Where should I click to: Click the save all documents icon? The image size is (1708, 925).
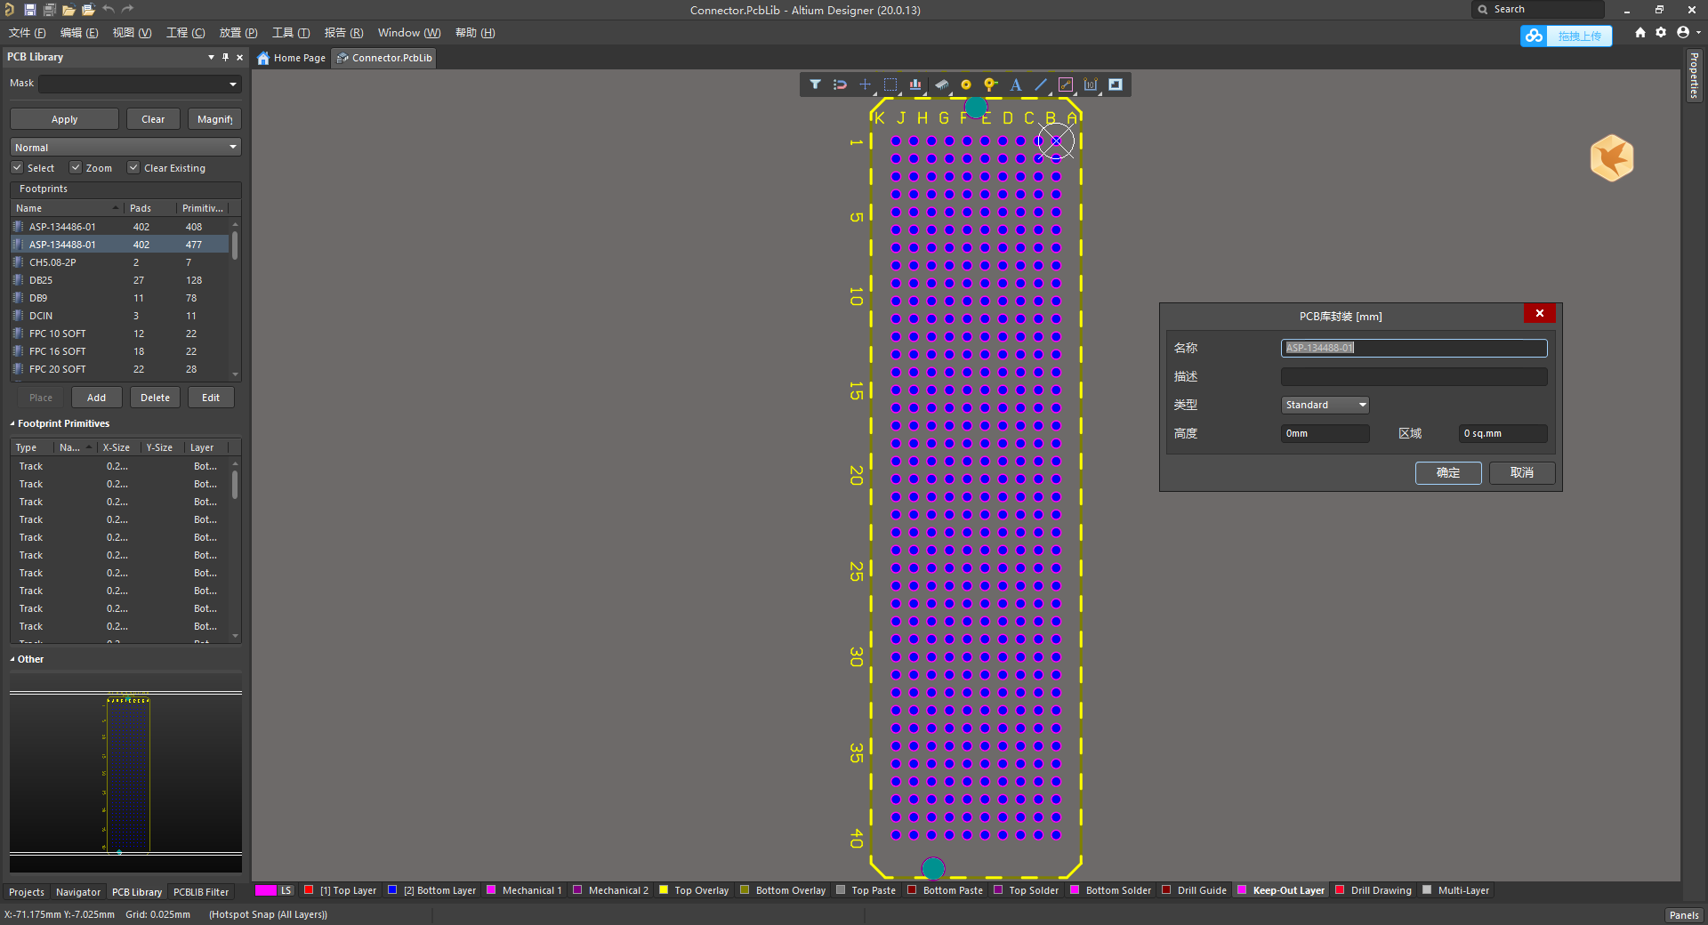coord(49,10)
